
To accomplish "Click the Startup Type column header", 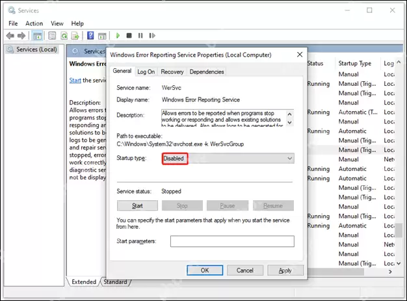I will (355, 63).
